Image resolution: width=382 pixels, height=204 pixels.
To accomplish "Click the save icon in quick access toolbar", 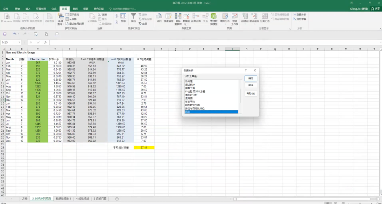I will coord(5,34).
